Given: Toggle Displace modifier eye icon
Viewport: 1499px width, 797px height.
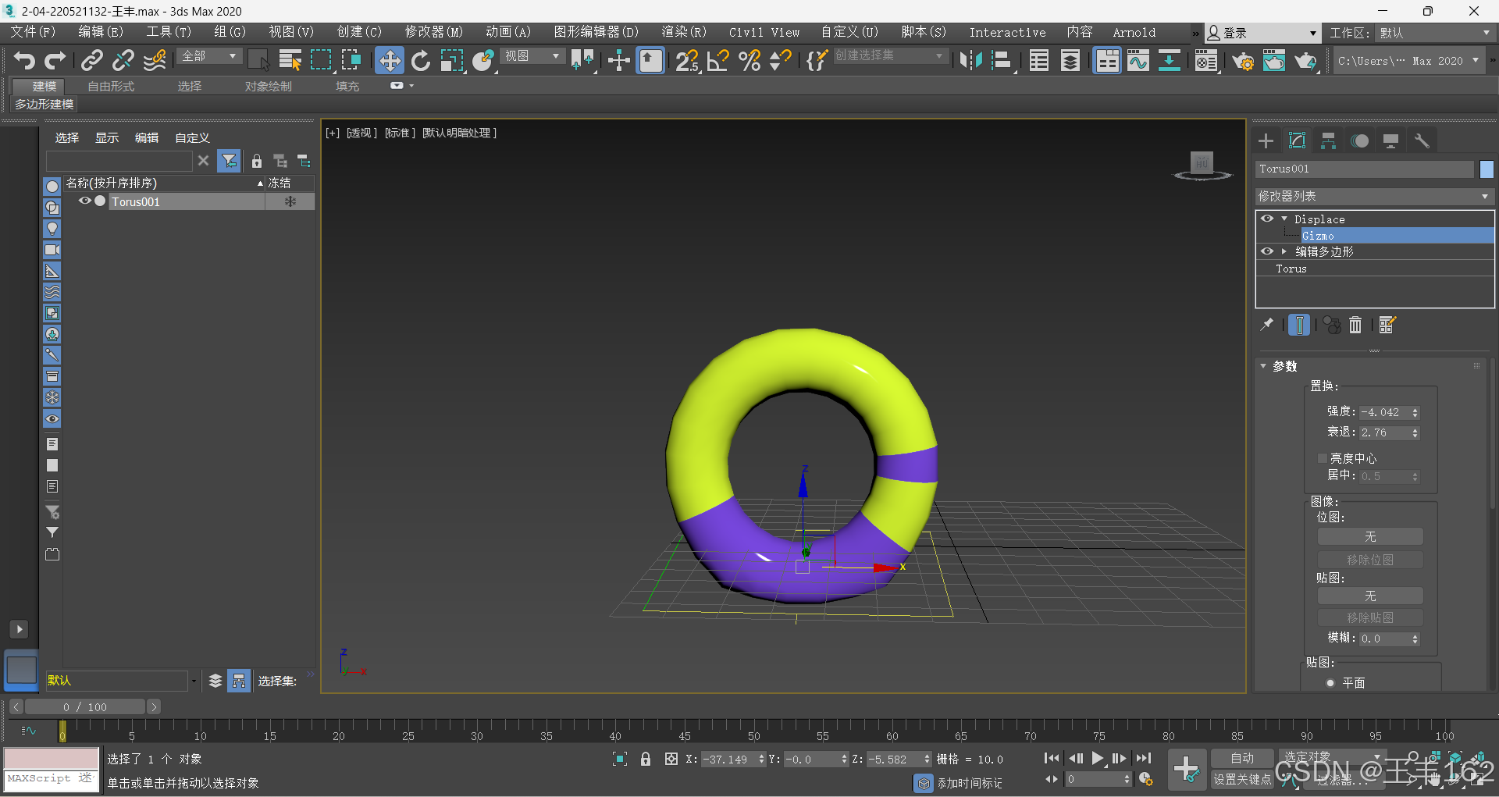Looking at the screenshot, I should tap(1267, 219).
